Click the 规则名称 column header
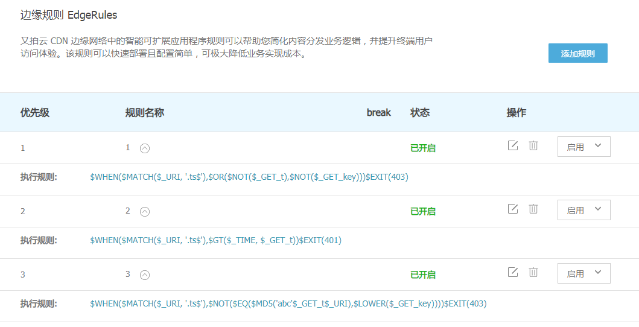639x327 pixels. pyautogui.click(x=145, y=112)
